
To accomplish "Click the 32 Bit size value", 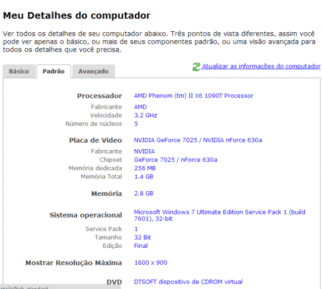I will tap(143, 237).
